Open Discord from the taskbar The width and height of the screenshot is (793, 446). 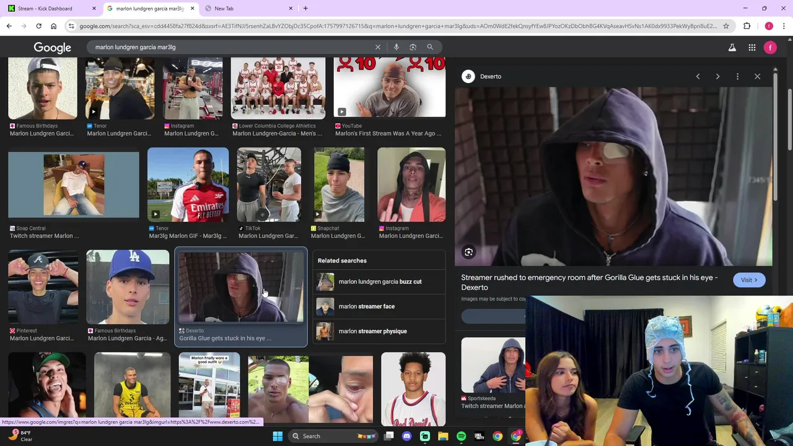[407, 436]
